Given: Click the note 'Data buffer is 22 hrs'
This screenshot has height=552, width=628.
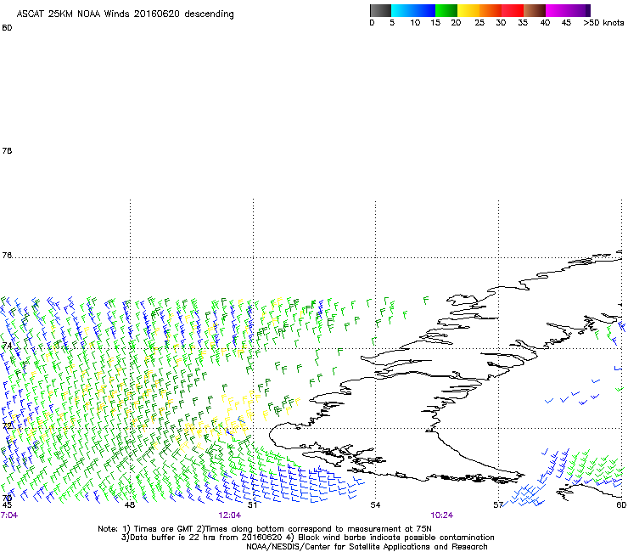Looking at the screenshot, I should click(x=174, y=538).
